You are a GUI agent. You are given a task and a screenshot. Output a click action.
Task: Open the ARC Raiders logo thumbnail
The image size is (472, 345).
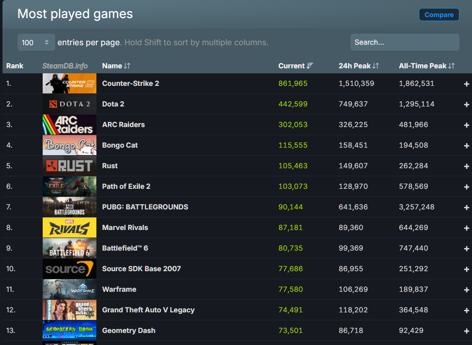69,125
